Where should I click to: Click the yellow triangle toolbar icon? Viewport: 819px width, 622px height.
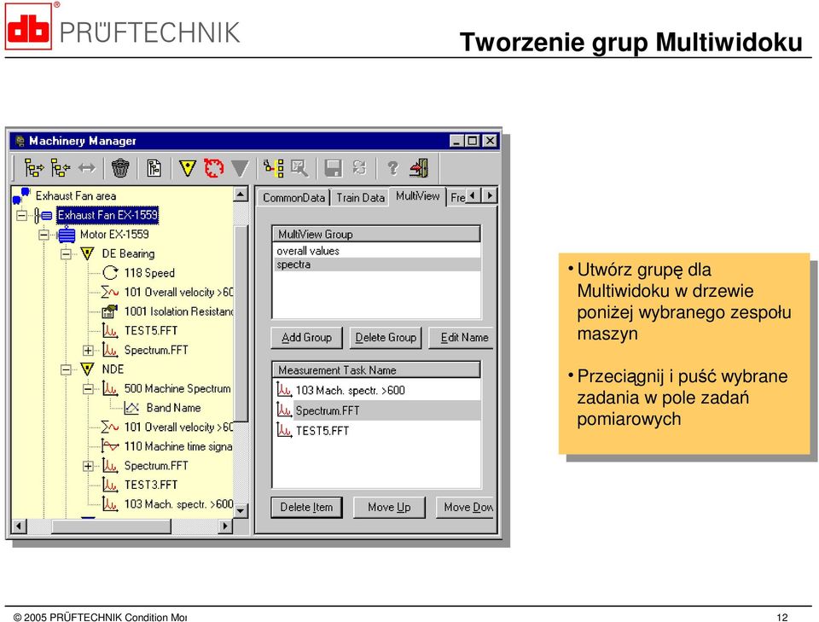pyautogui.click(x=188, y=168)
